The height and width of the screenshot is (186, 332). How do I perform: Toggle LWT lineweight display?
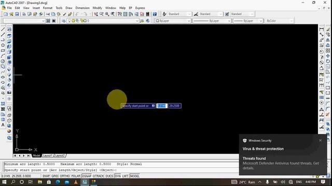point(125,176)
